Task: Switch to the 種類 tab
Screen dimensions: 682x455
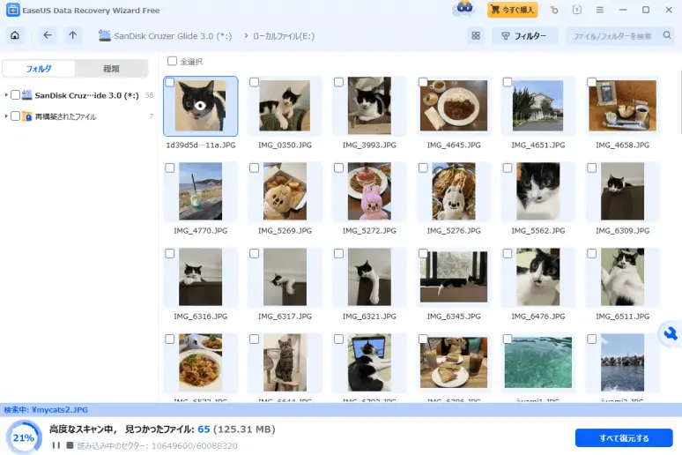Action: click(x=111, y=69)
